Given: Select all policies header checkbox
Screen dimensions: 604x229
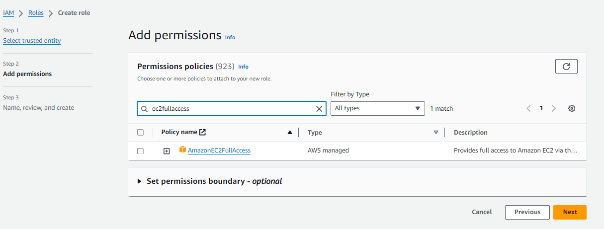Looking at the screenshot, I should coord(140,132).
